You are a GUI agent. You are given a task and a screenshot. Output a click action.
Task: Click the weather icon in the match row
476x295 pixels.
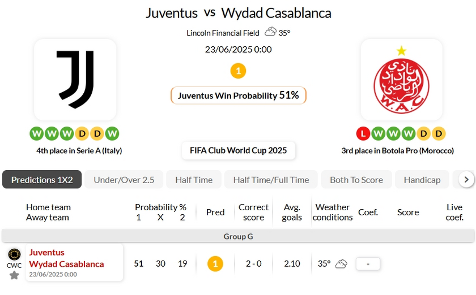(341, 263)
